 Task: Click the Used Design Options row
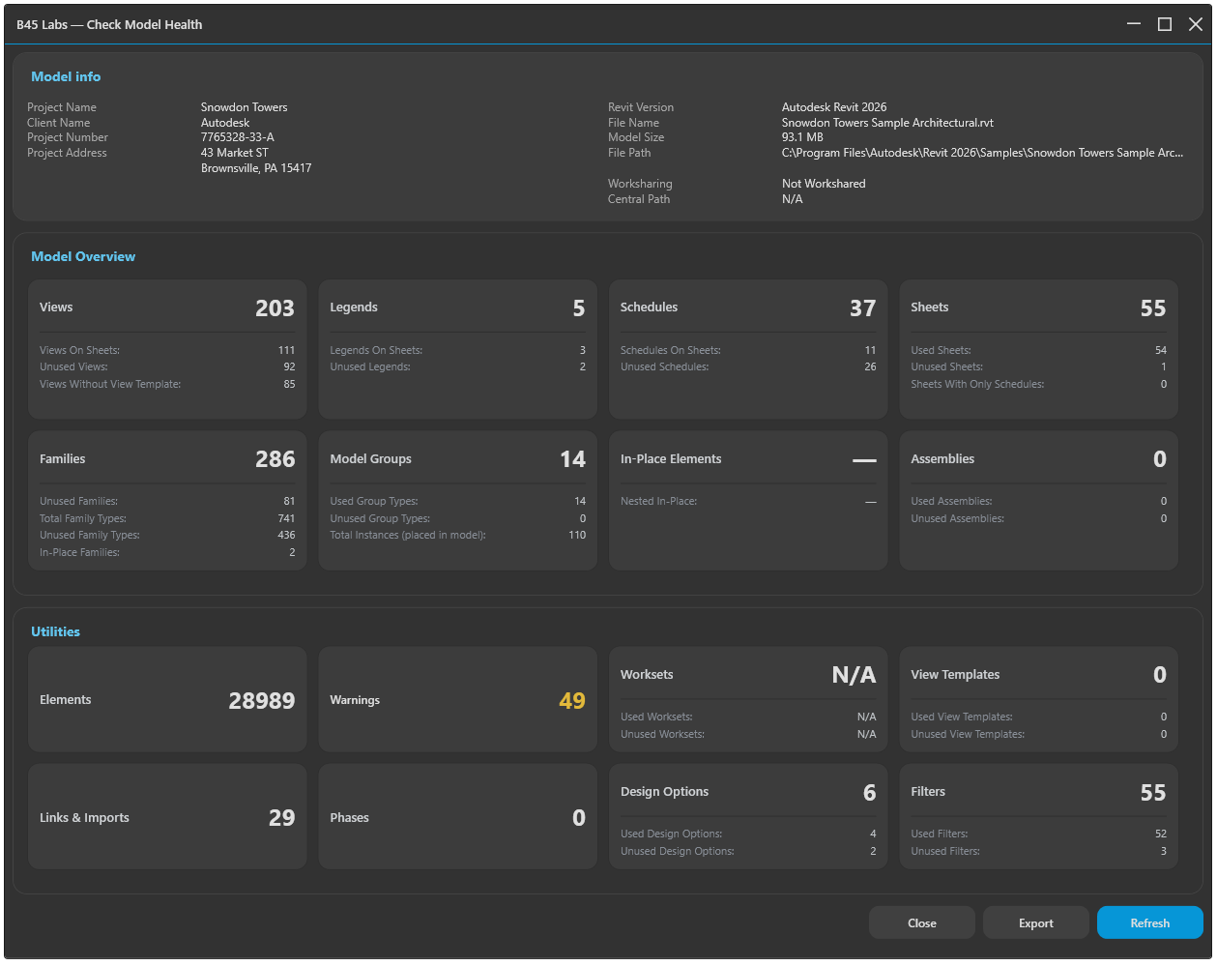748,834
